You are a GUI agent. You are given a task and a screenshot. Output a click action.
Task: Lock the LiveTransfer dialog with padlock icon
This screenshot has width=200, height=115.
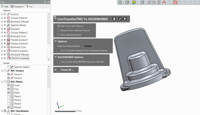pyautogui.click(x=114, y=19)
